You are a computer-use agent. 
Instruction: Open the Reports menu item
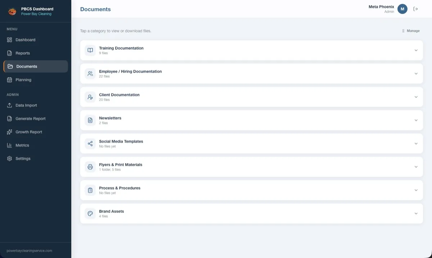tap(36, 53)
